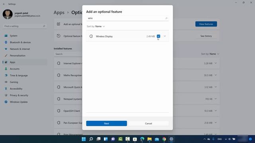Open Microsoft Edge from taskbar
Image resolution: width=255 pixels, height=143 pixels.
(x=142, y=139)
